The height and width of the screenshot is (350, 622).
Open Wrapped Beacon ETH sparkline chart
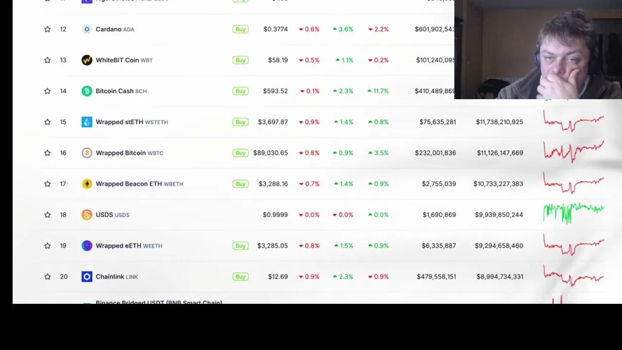573,184
